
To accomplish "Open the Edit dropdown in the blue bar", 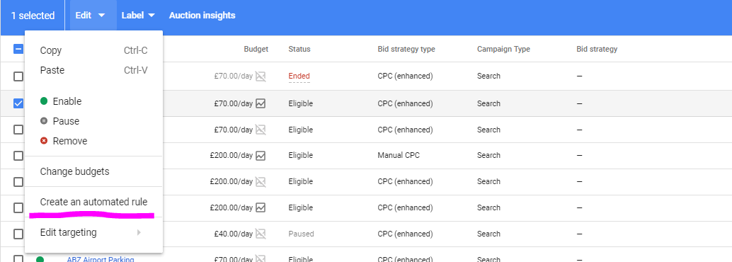I will click(x=91, y=16).
